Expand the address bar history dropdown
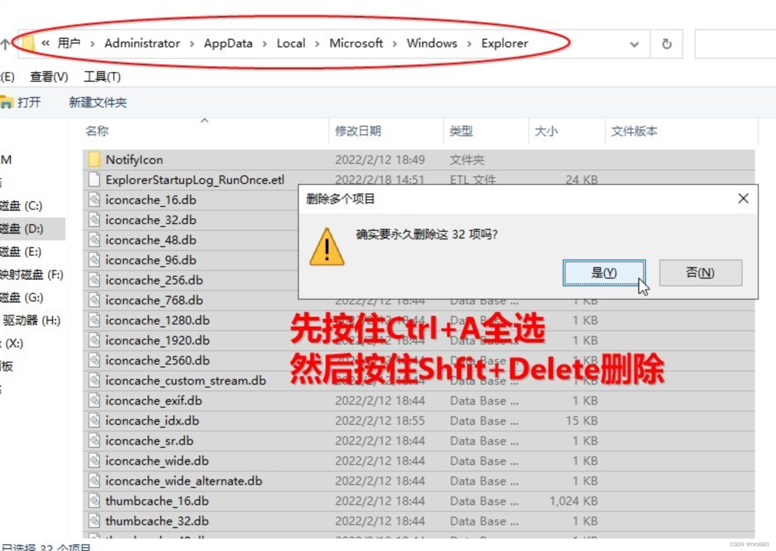Image resolution: width=776 pixels, height=551 pixels. (x=634, y=44)
